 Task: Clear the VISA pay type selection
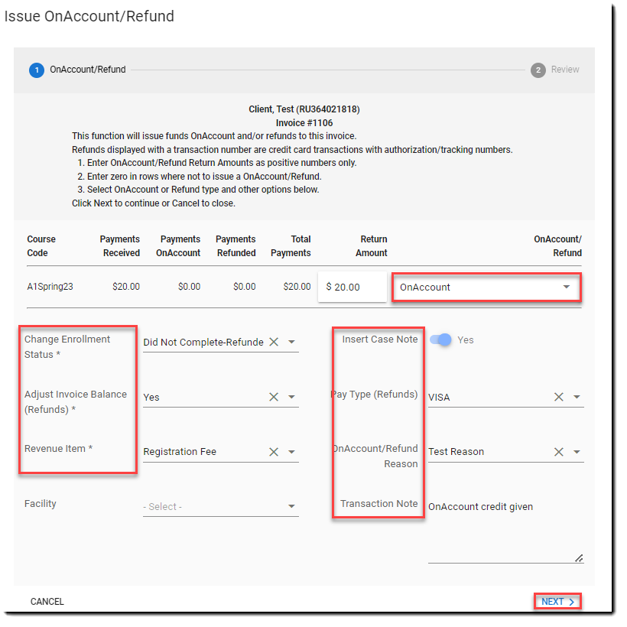[559, 397]
